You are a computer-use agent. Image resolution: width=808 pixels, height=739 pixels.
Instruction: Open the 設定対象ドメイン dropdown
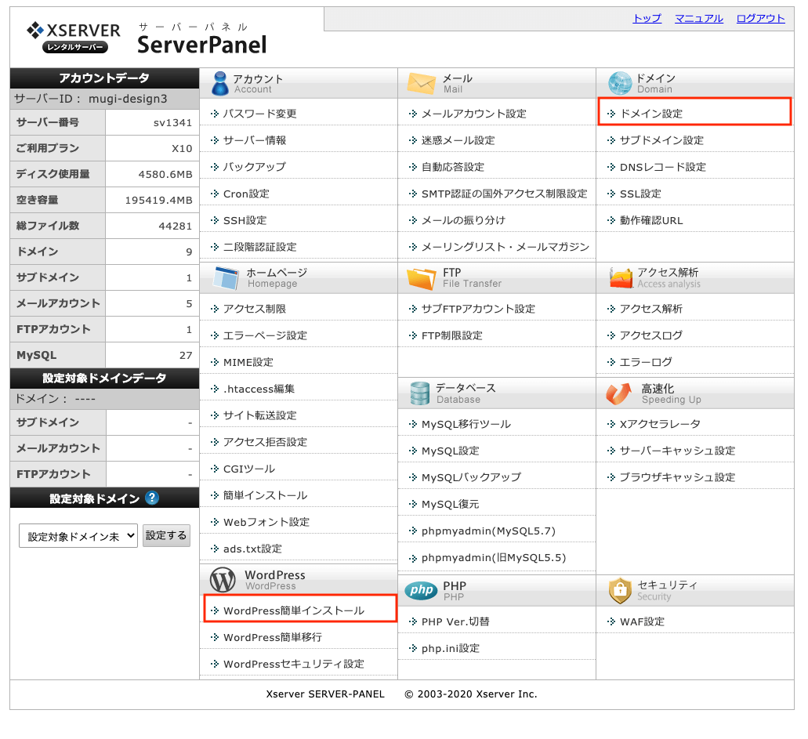[78, 536]
